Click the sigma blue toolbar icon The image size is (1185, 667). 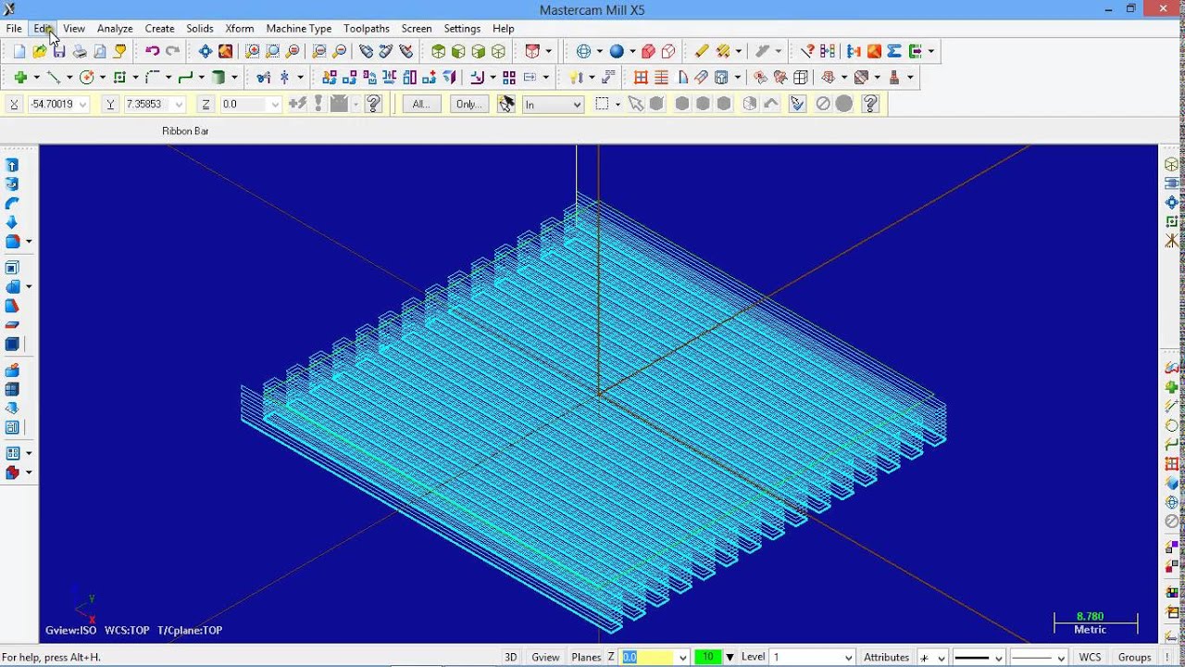pyautogui.click(x=894, y=52)
